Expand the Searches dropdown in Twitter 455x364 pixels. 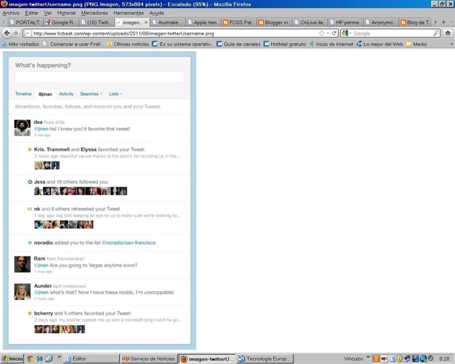91,94
